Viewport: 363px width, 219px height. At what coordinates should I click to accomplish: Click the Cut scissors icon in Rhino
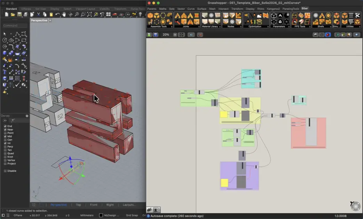38,14
